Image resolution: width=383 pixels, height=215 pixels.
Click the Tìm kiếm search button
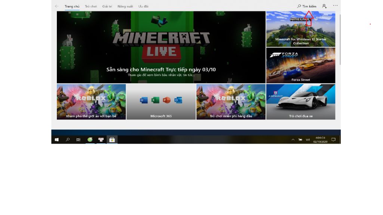pos(307,6)
